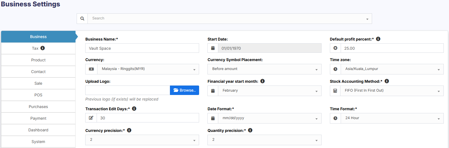Click the Start Date calendar icon
449x148 pixels.
click(x=213, y=48)
